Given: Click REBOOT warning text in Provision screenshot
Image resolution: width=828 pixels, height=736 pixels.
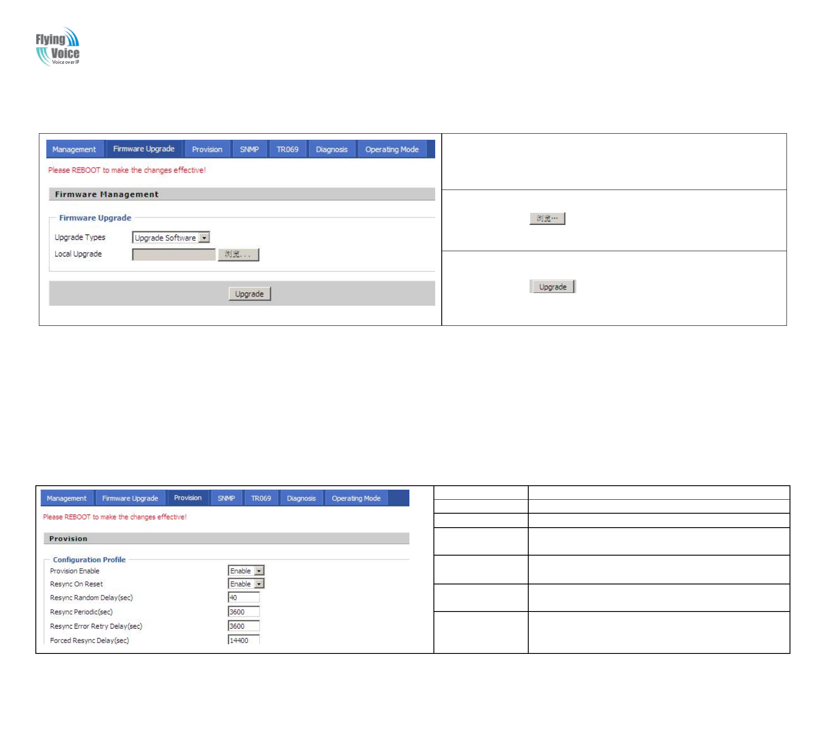Looking at the screenshot, I should [x=114, y=517].
